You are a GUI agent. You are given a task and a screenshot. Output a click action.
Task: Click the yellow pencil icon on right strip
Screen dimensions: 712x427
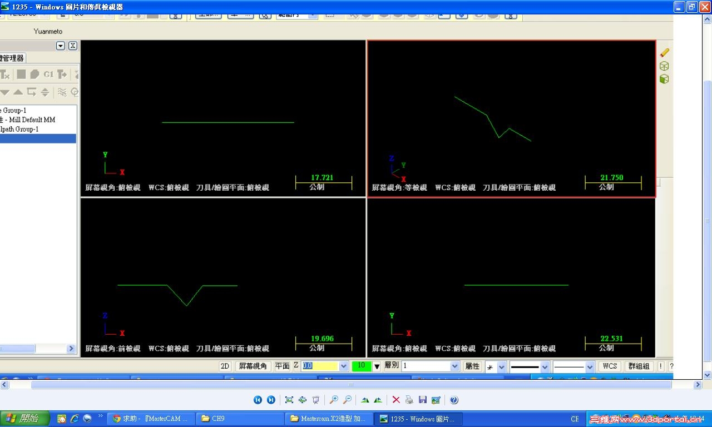[664, 52]
